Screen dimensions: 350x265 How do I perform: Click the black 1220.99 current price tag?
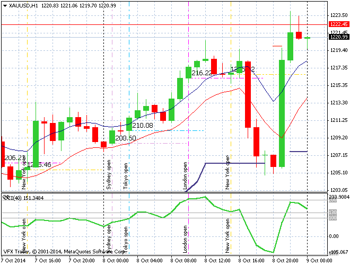[339, 37]
